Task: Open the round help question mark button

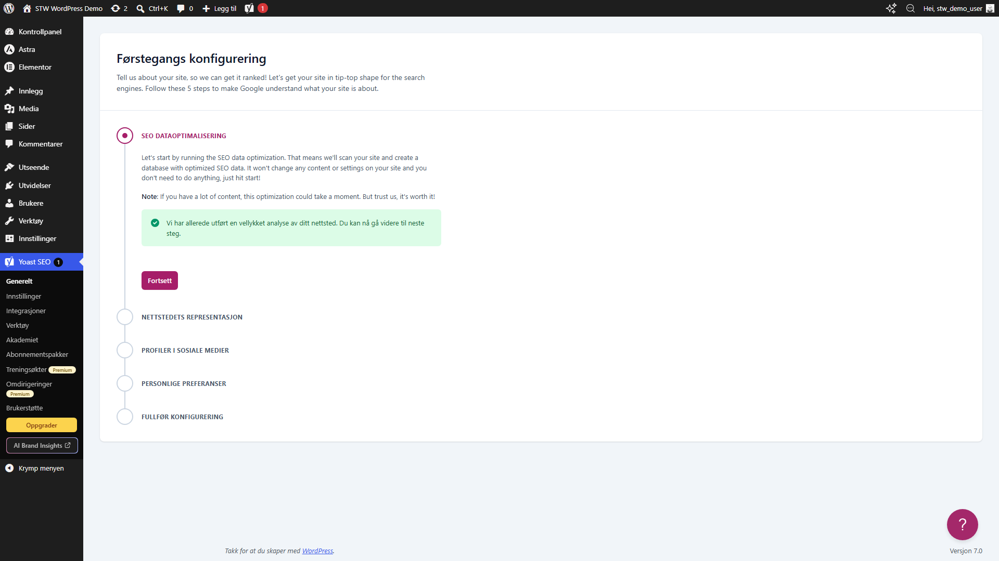Action: point(962,524)
